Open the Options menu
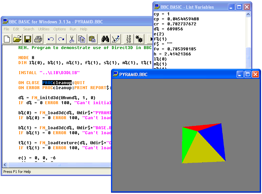The height and width of the screenshot is (194, 262). click(x=60, y=29)
